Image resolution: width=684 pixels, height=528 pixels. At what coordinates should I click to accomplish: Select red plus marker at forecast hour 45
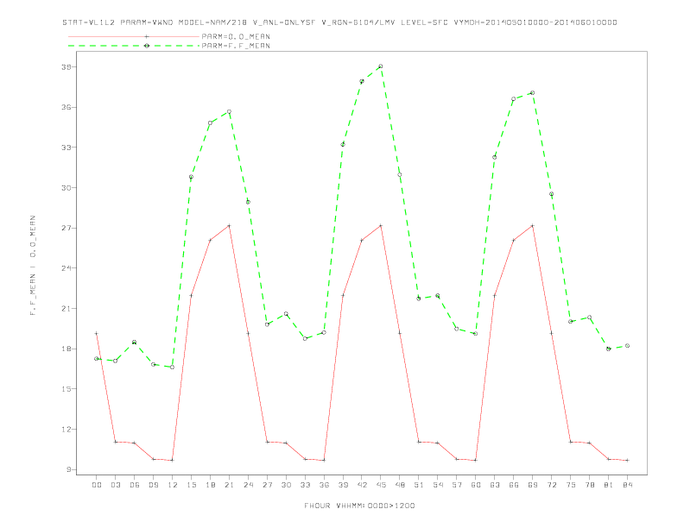click(x=381, y=226)
